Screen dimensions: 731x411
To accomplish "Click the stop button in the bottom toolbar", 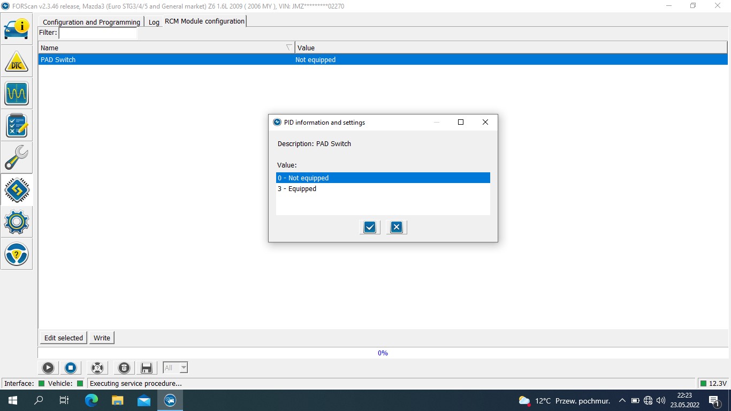I will tap(70, 368).
